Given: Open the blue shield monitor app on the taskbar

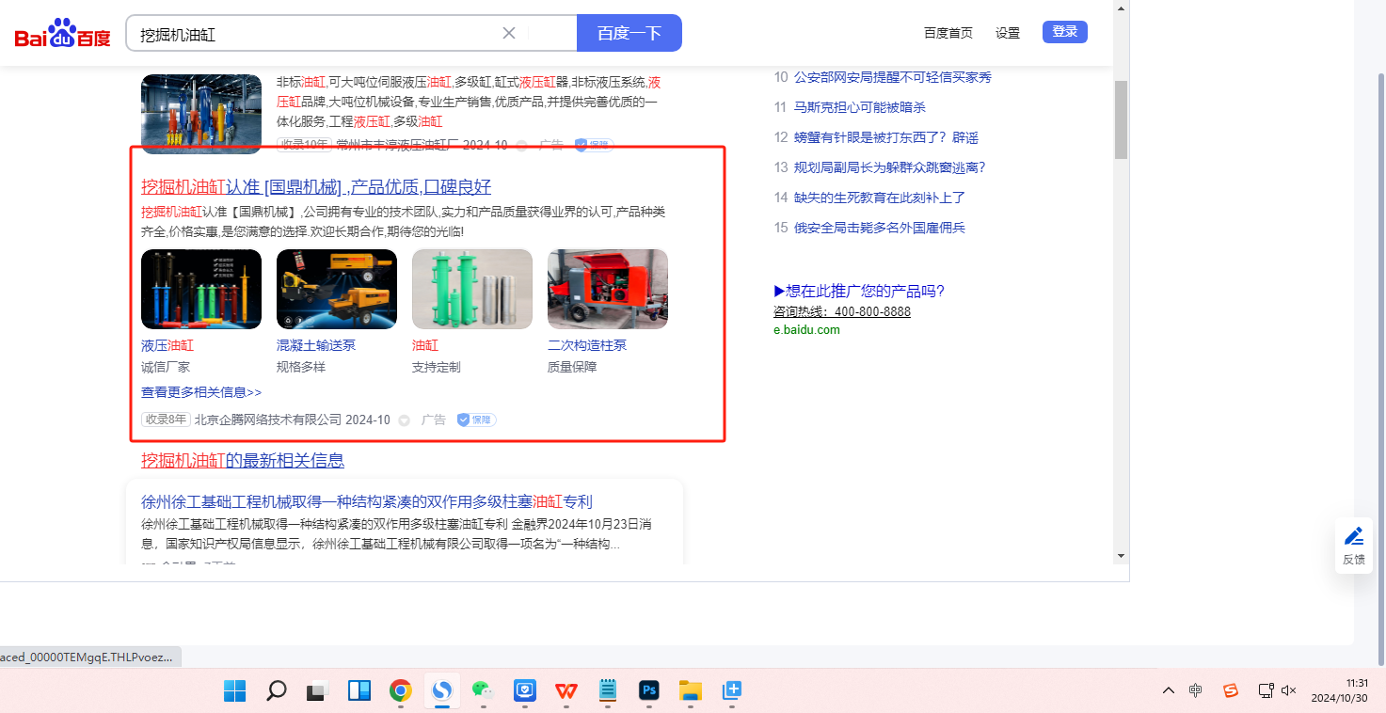Looking at the screenshot, I should pos(524,691).
